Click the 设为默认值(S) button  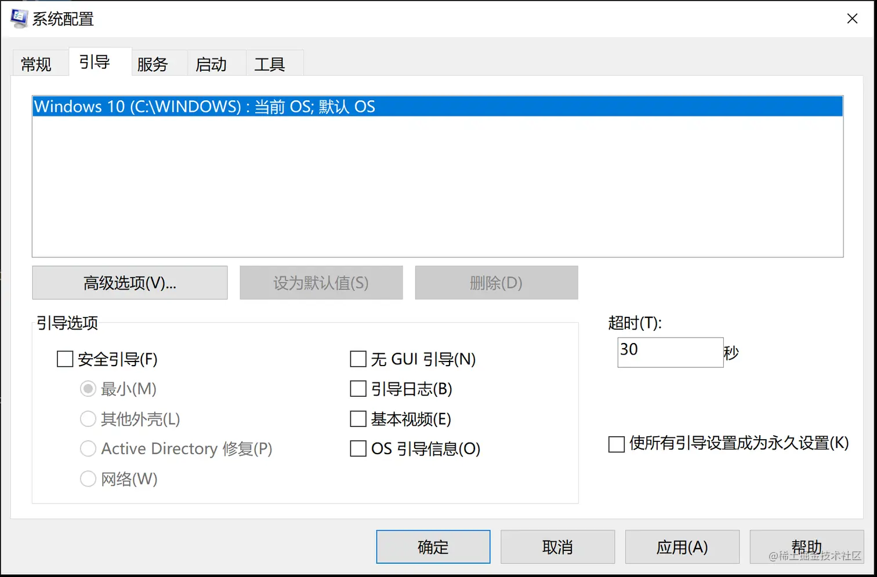[321, 283]
